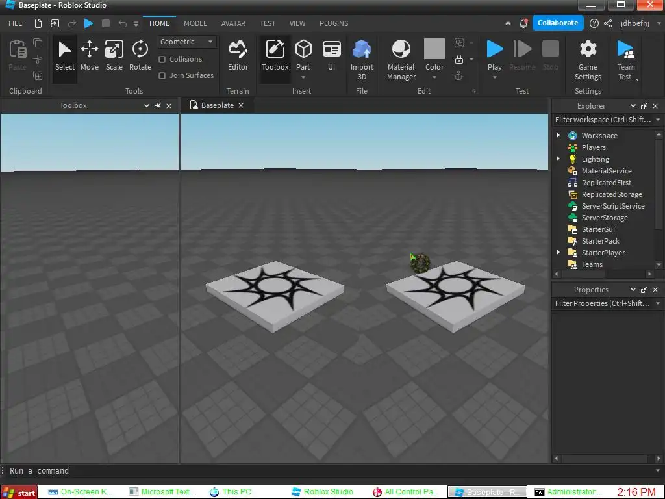Pick the Scale tool
Viewport: 665px width, 499px height.
point(114,57)
